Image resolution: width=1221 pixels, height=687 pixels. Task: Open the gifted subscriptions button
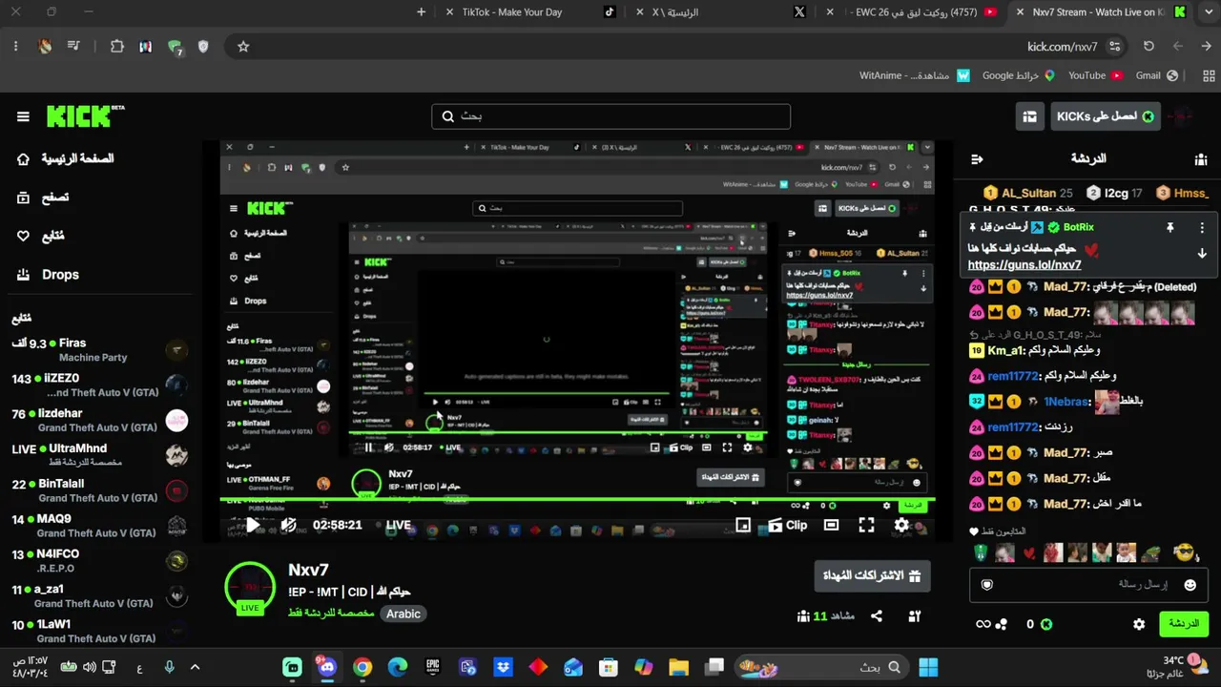872,576
